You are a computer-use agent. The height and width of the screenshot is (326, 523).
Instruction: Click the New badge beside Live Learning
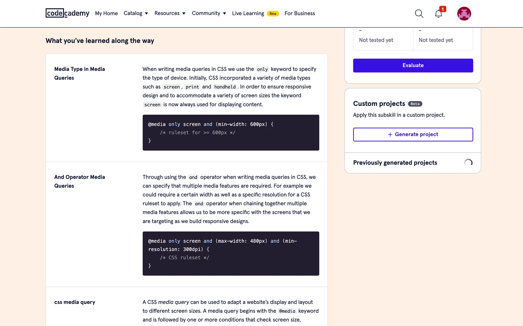tap(273, 14)
